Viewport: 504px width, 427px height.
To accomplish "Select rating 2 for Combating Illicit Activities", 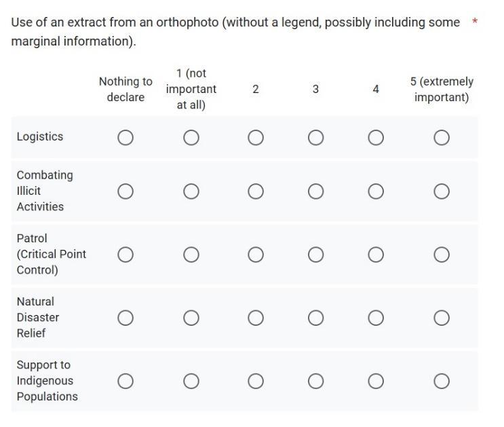I will [x=256, y=191].
